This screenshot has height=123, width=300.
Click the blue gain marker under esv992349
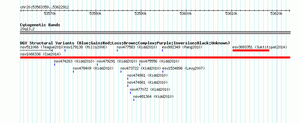[x=162, y=50]
